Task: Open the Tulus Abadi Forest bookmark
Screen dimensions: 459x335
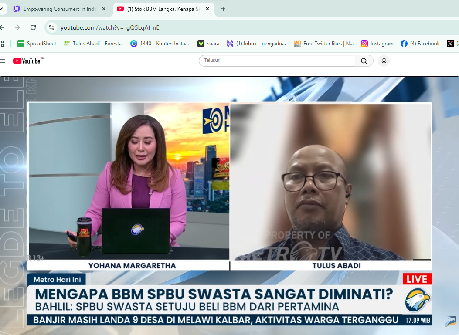Action: (x=93, y=44)
